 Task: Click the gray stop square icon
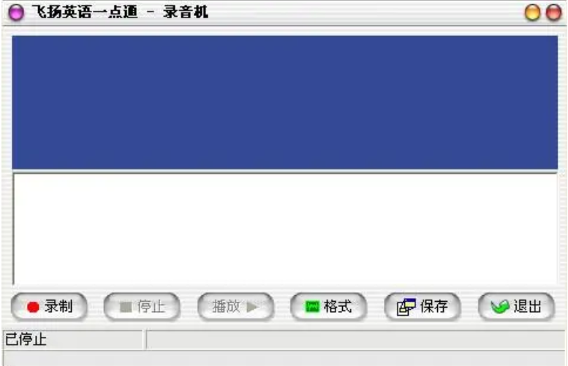click(x=126, y=307)
